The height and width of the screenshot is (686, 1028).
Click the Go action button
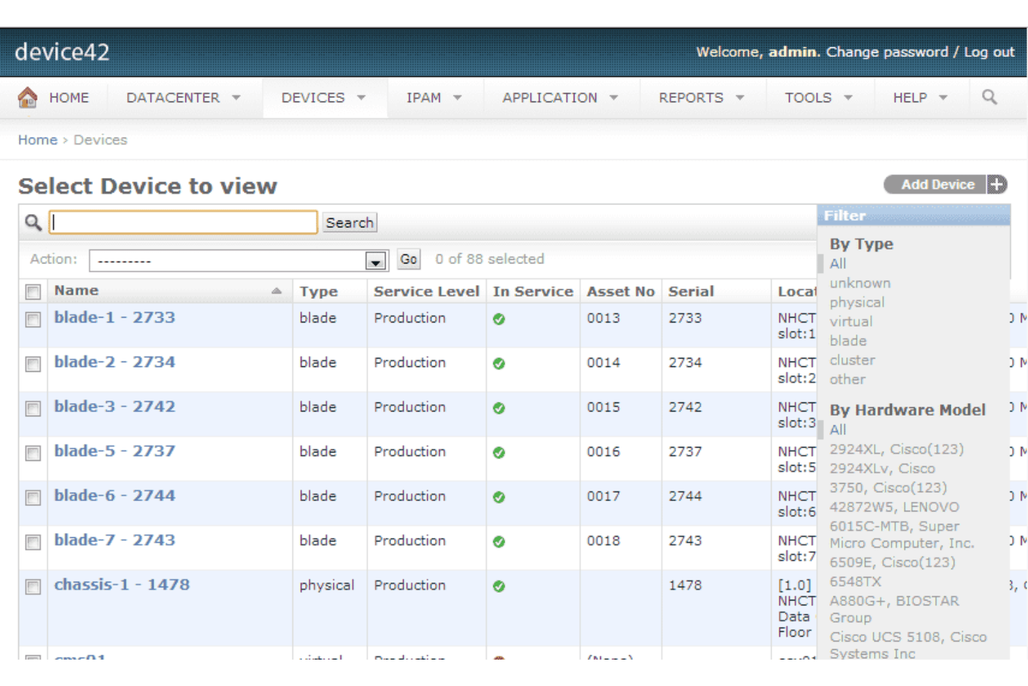click(x=408, y=259)
